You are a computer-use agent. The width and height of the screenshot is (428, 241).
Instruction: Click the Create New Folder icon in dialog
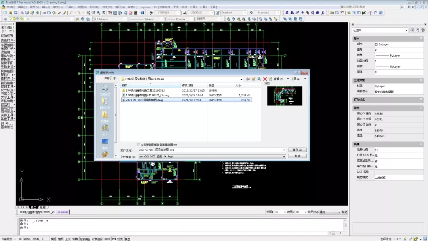(270, 79)
